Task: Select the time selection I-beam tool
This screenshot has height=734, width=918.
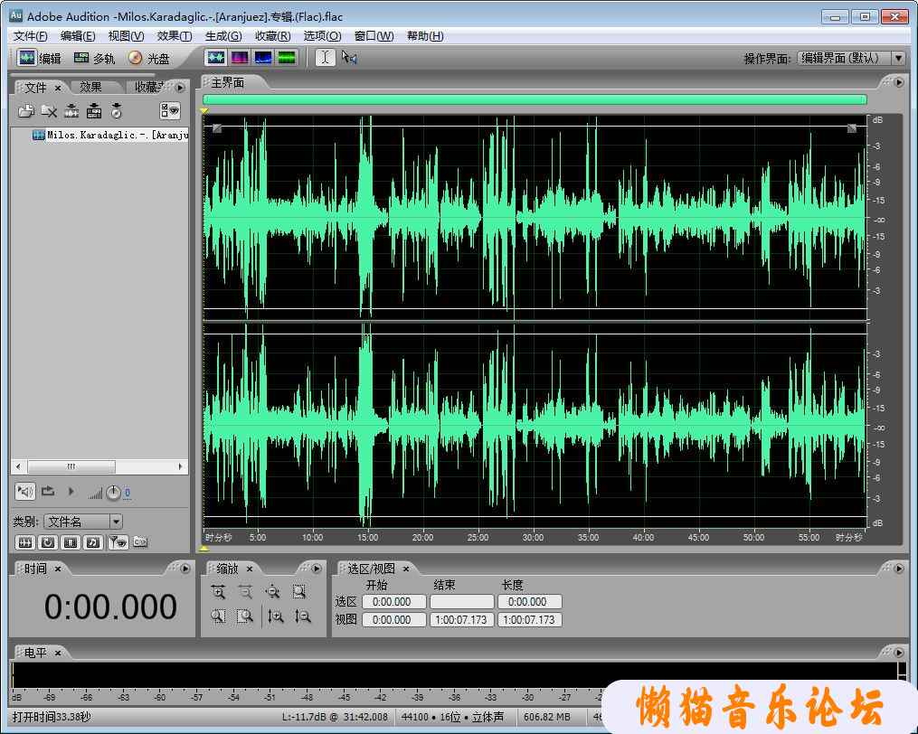Action: [x=326, y=57]
